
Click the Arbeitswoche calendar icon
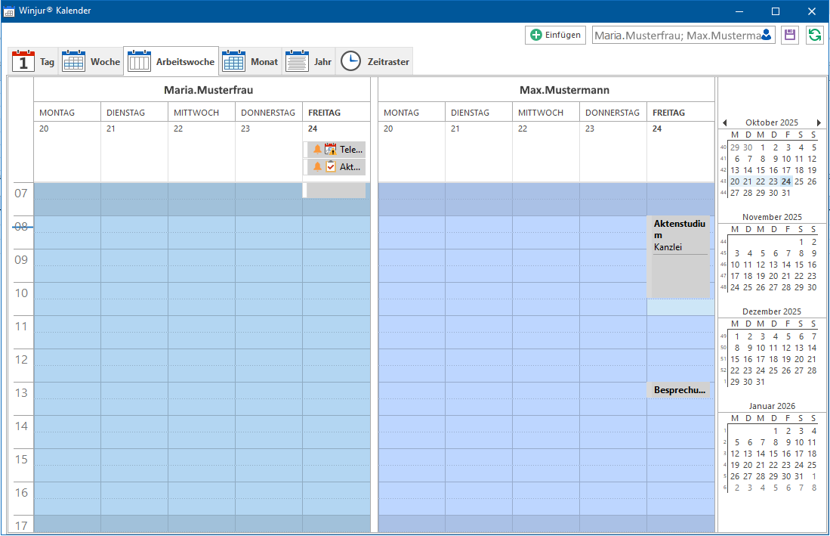pos(139,61)
